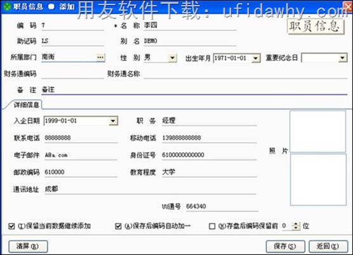
Task: Click the lower photo box
Action: (x=318, y=180)
